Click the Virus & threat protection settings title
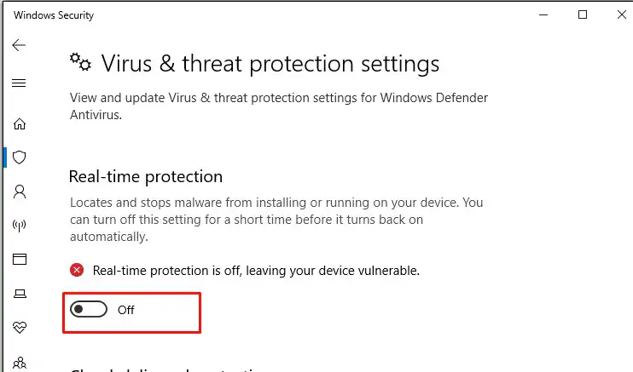Screen dimensions: 633x372 270,63
